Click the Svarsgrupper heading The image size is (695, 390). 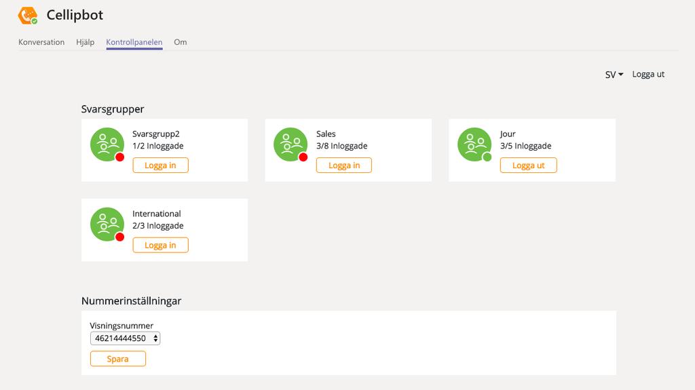[x=113, y=109]
